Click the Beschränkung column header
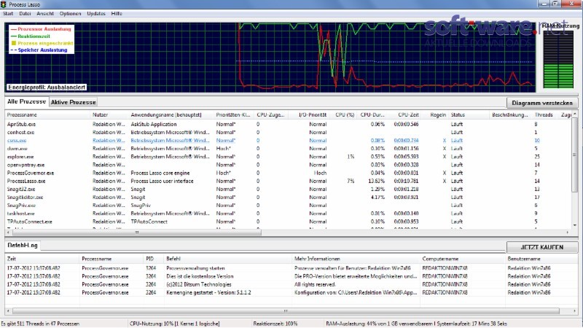583x328 pixels. pos(509,115)
